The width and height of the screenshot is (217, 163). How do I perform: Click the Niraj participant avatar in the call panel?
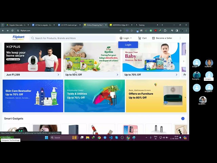[203, 100]
